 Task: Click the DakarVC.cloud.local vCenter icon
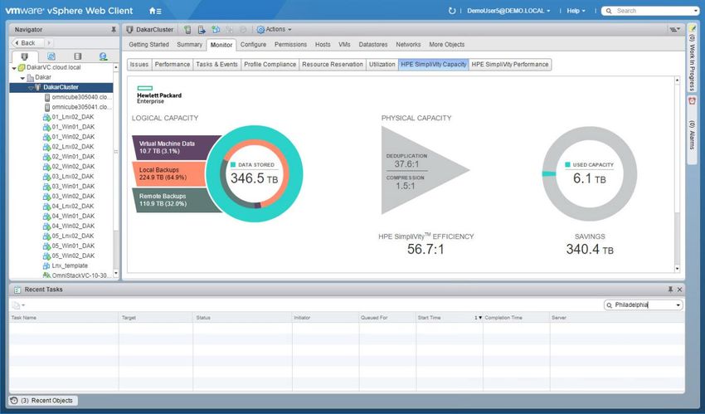pyautogui.click(x=22, y=67)
